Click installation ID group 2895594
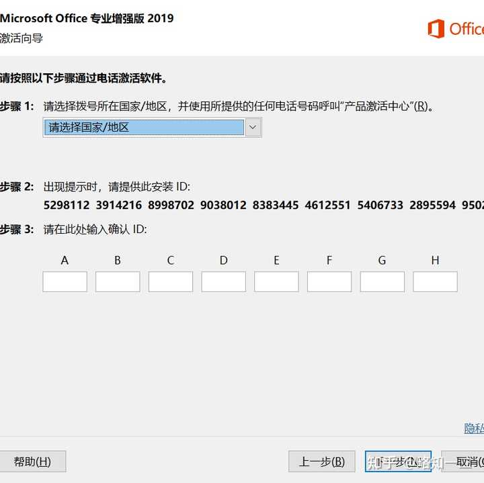Viewport: 484px width, 483px height. pos(432,205)
